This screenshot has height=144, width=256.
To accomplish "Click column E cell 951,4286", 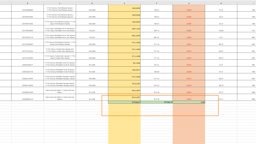I will click(124, 63).
